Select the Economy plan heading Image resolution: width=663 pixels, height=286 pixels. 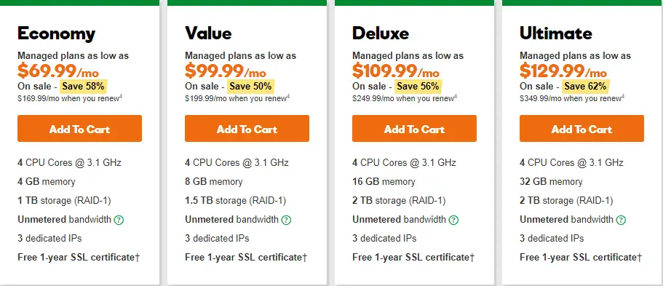(56, 33)
